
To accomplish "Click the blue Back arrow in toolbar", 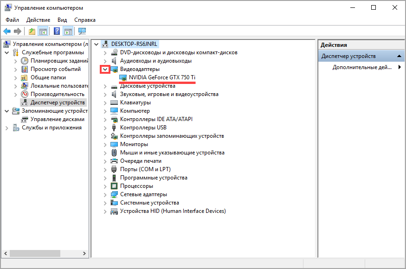I will coord(7,31).
